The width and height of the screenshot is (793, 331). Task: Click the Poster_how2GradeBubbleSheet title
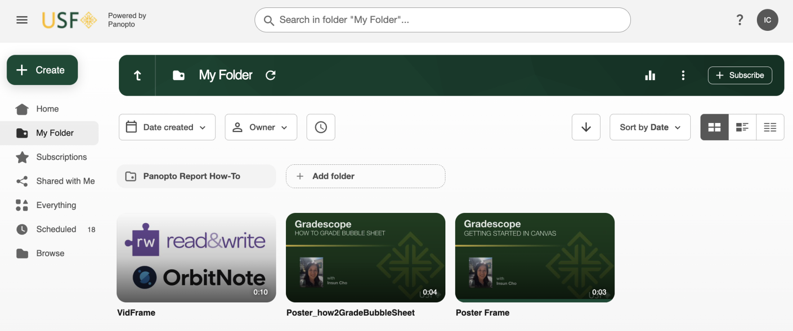pyautogui.click(x=351, y=312)
